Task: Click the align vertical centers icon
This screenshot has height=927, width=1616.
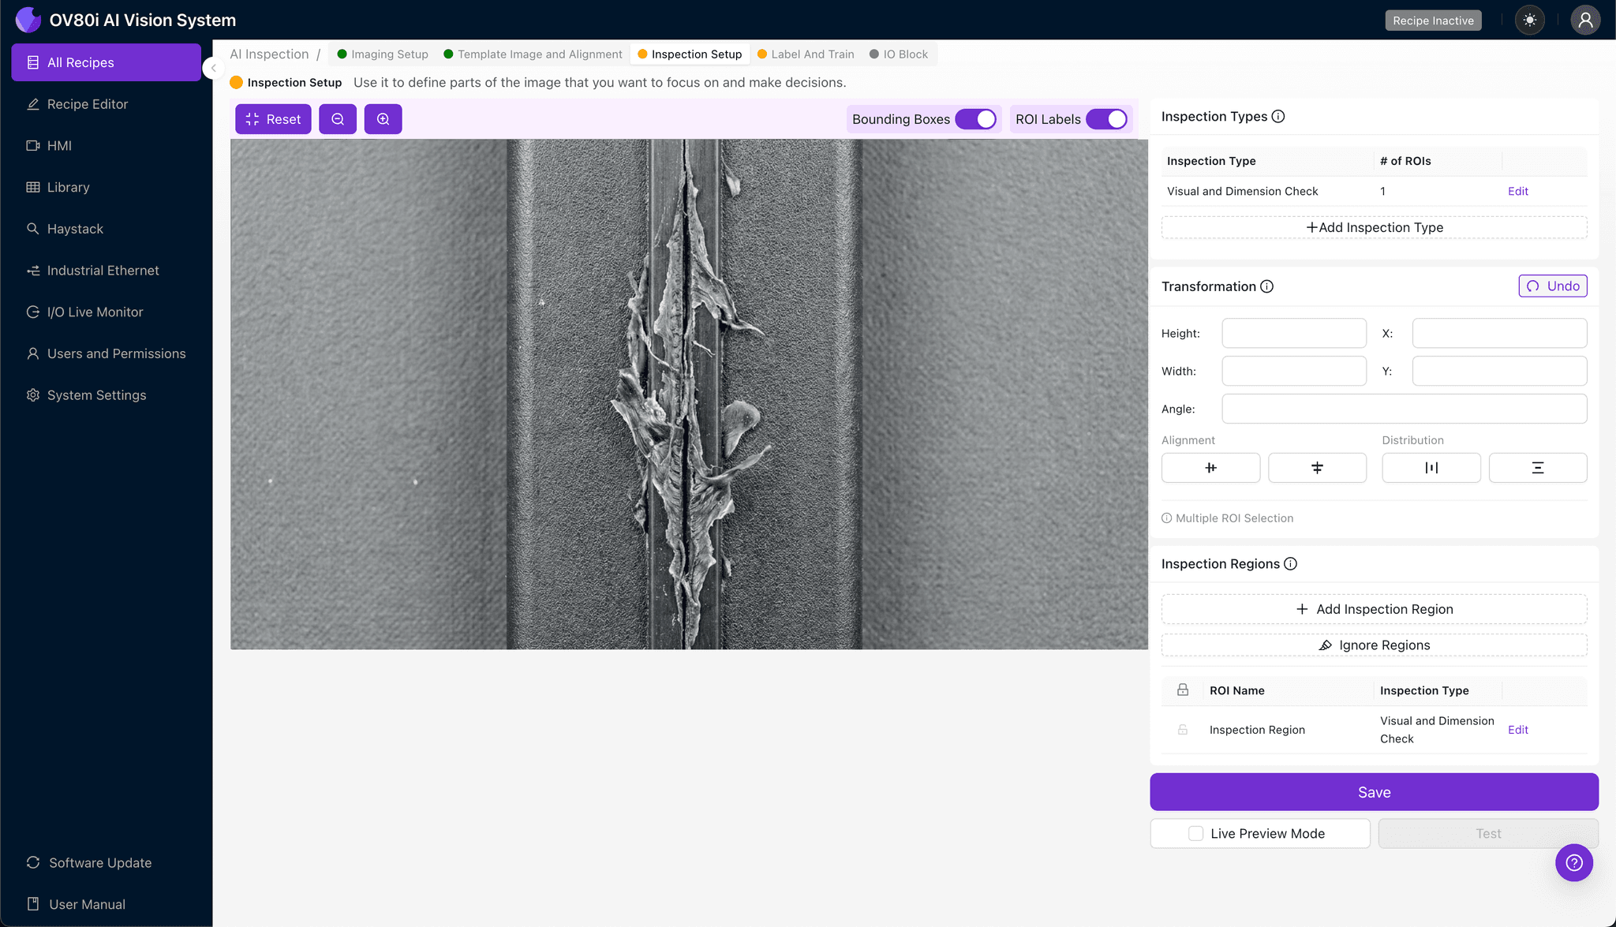Action: pos(1317,468)
